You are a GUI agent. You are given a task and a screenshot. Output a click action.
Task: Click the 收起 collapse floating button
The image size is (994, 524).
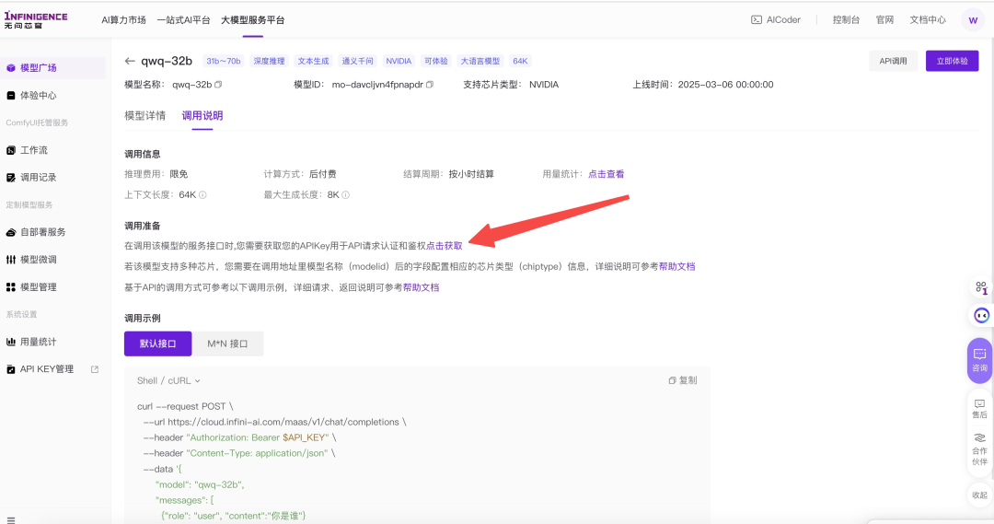point(979,495)
